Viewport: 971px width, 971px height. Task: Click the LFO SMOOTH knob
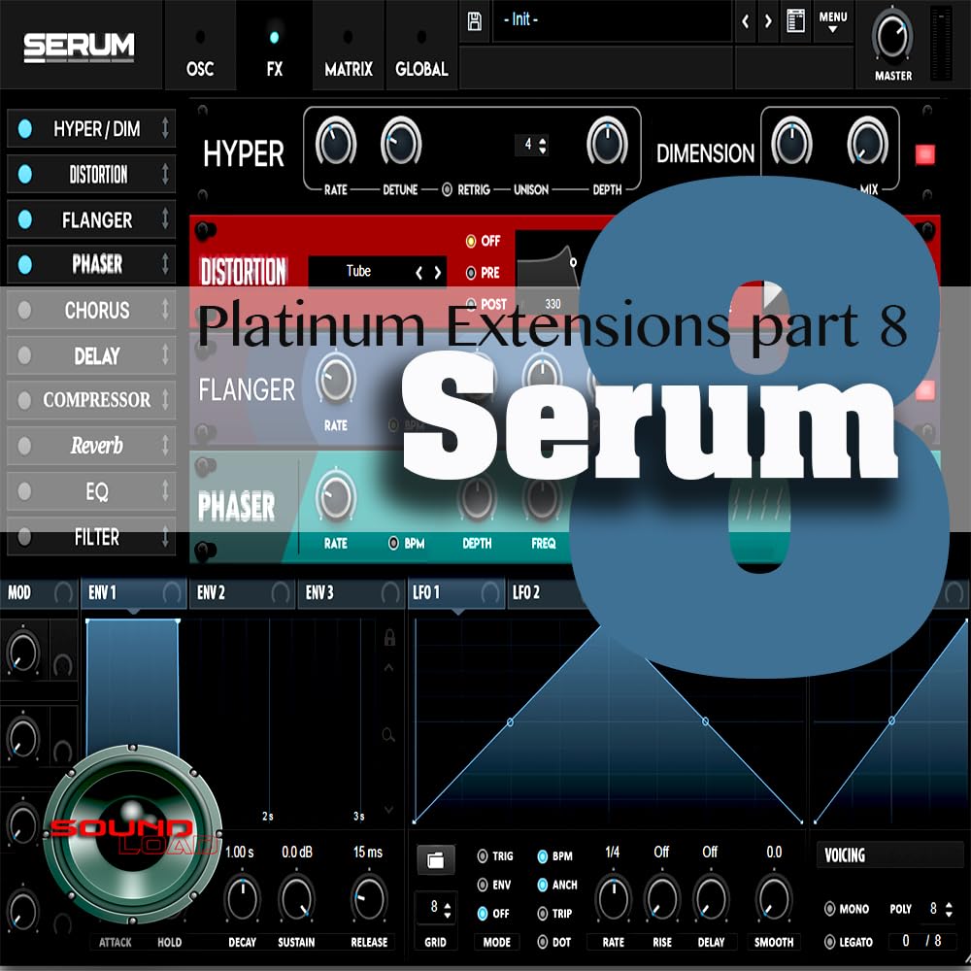[x=774, y=898]
